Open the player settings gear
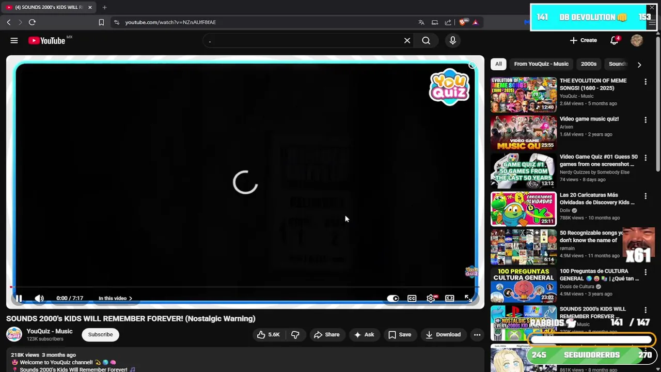Image resolution: width=661 pixels, height=372 pixels. click(431, 298)
